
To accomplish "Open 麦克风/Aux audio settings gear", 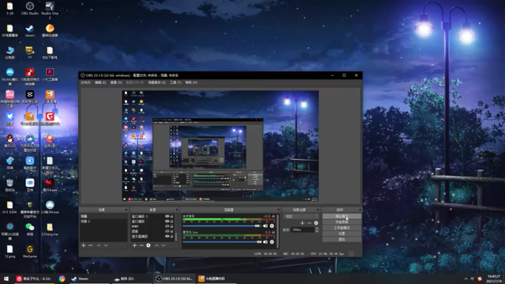I will tap(272, 242).
